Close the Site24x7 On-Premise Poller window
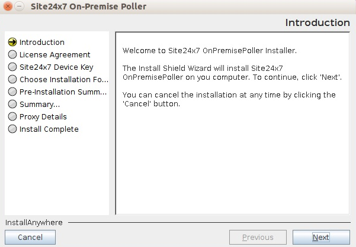Image resolution: width=356 pixels, height=247 pixels. pyautogui.click(x=8, y=6)
